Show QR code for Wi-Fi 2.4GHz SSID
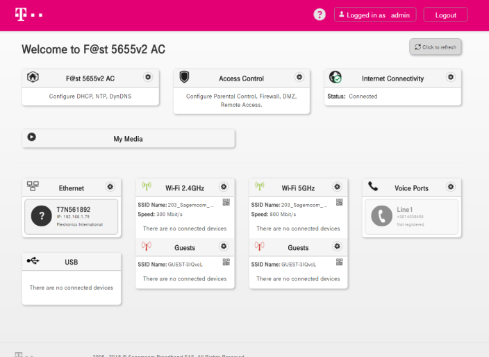Image resolution: width=489 pixels, height=357 pixels. pos(226,202)
